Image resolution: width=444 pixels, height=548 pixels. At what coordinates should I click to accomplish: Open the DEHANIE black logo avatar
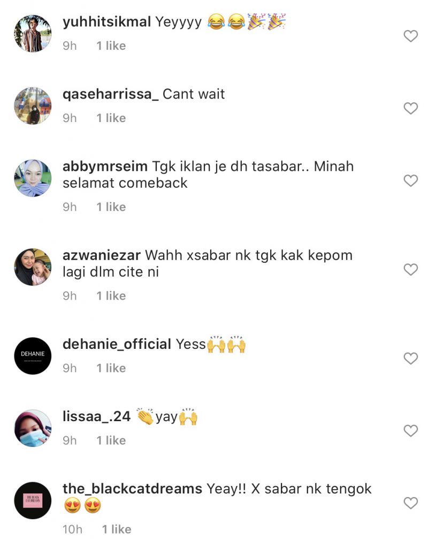pos(33,356)
